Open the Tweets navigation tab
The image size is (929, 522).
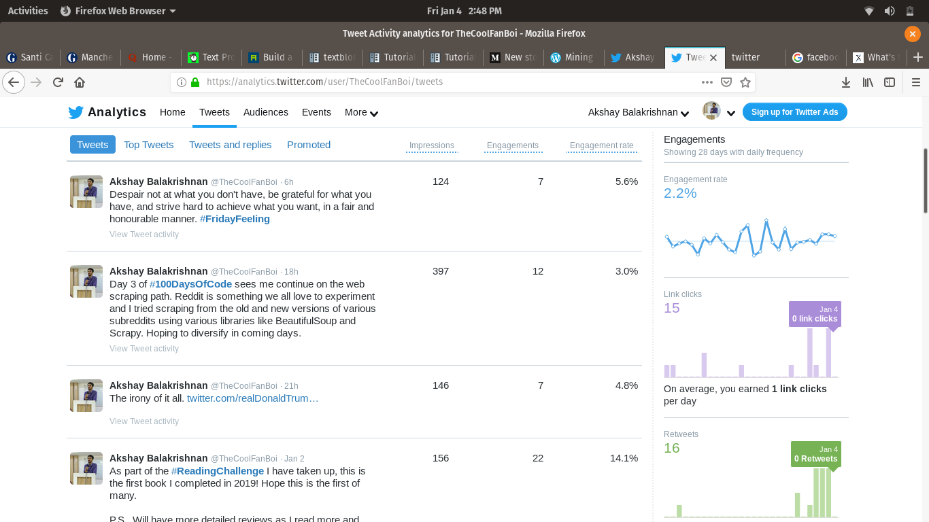click(x=214, y=112)
